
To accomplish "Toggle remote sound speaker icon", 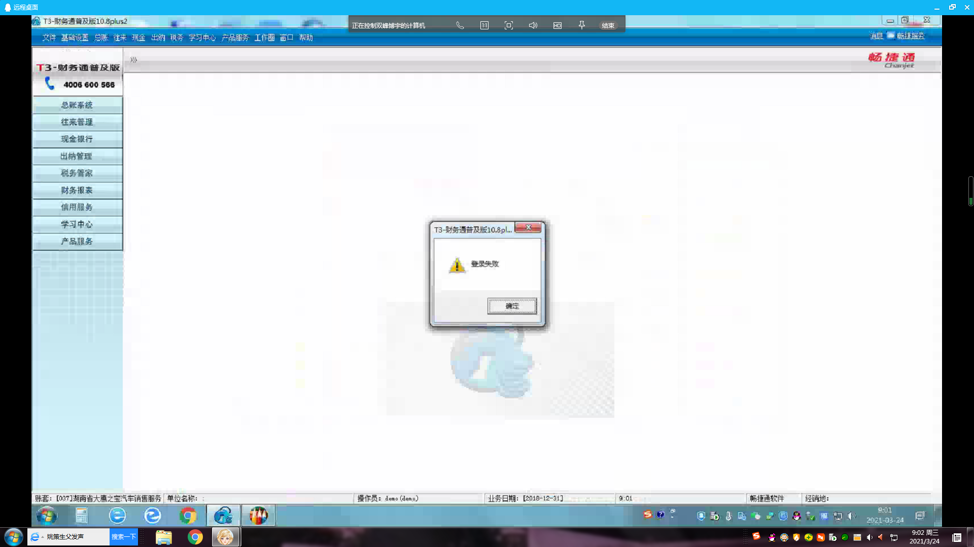I will [533, 25].
